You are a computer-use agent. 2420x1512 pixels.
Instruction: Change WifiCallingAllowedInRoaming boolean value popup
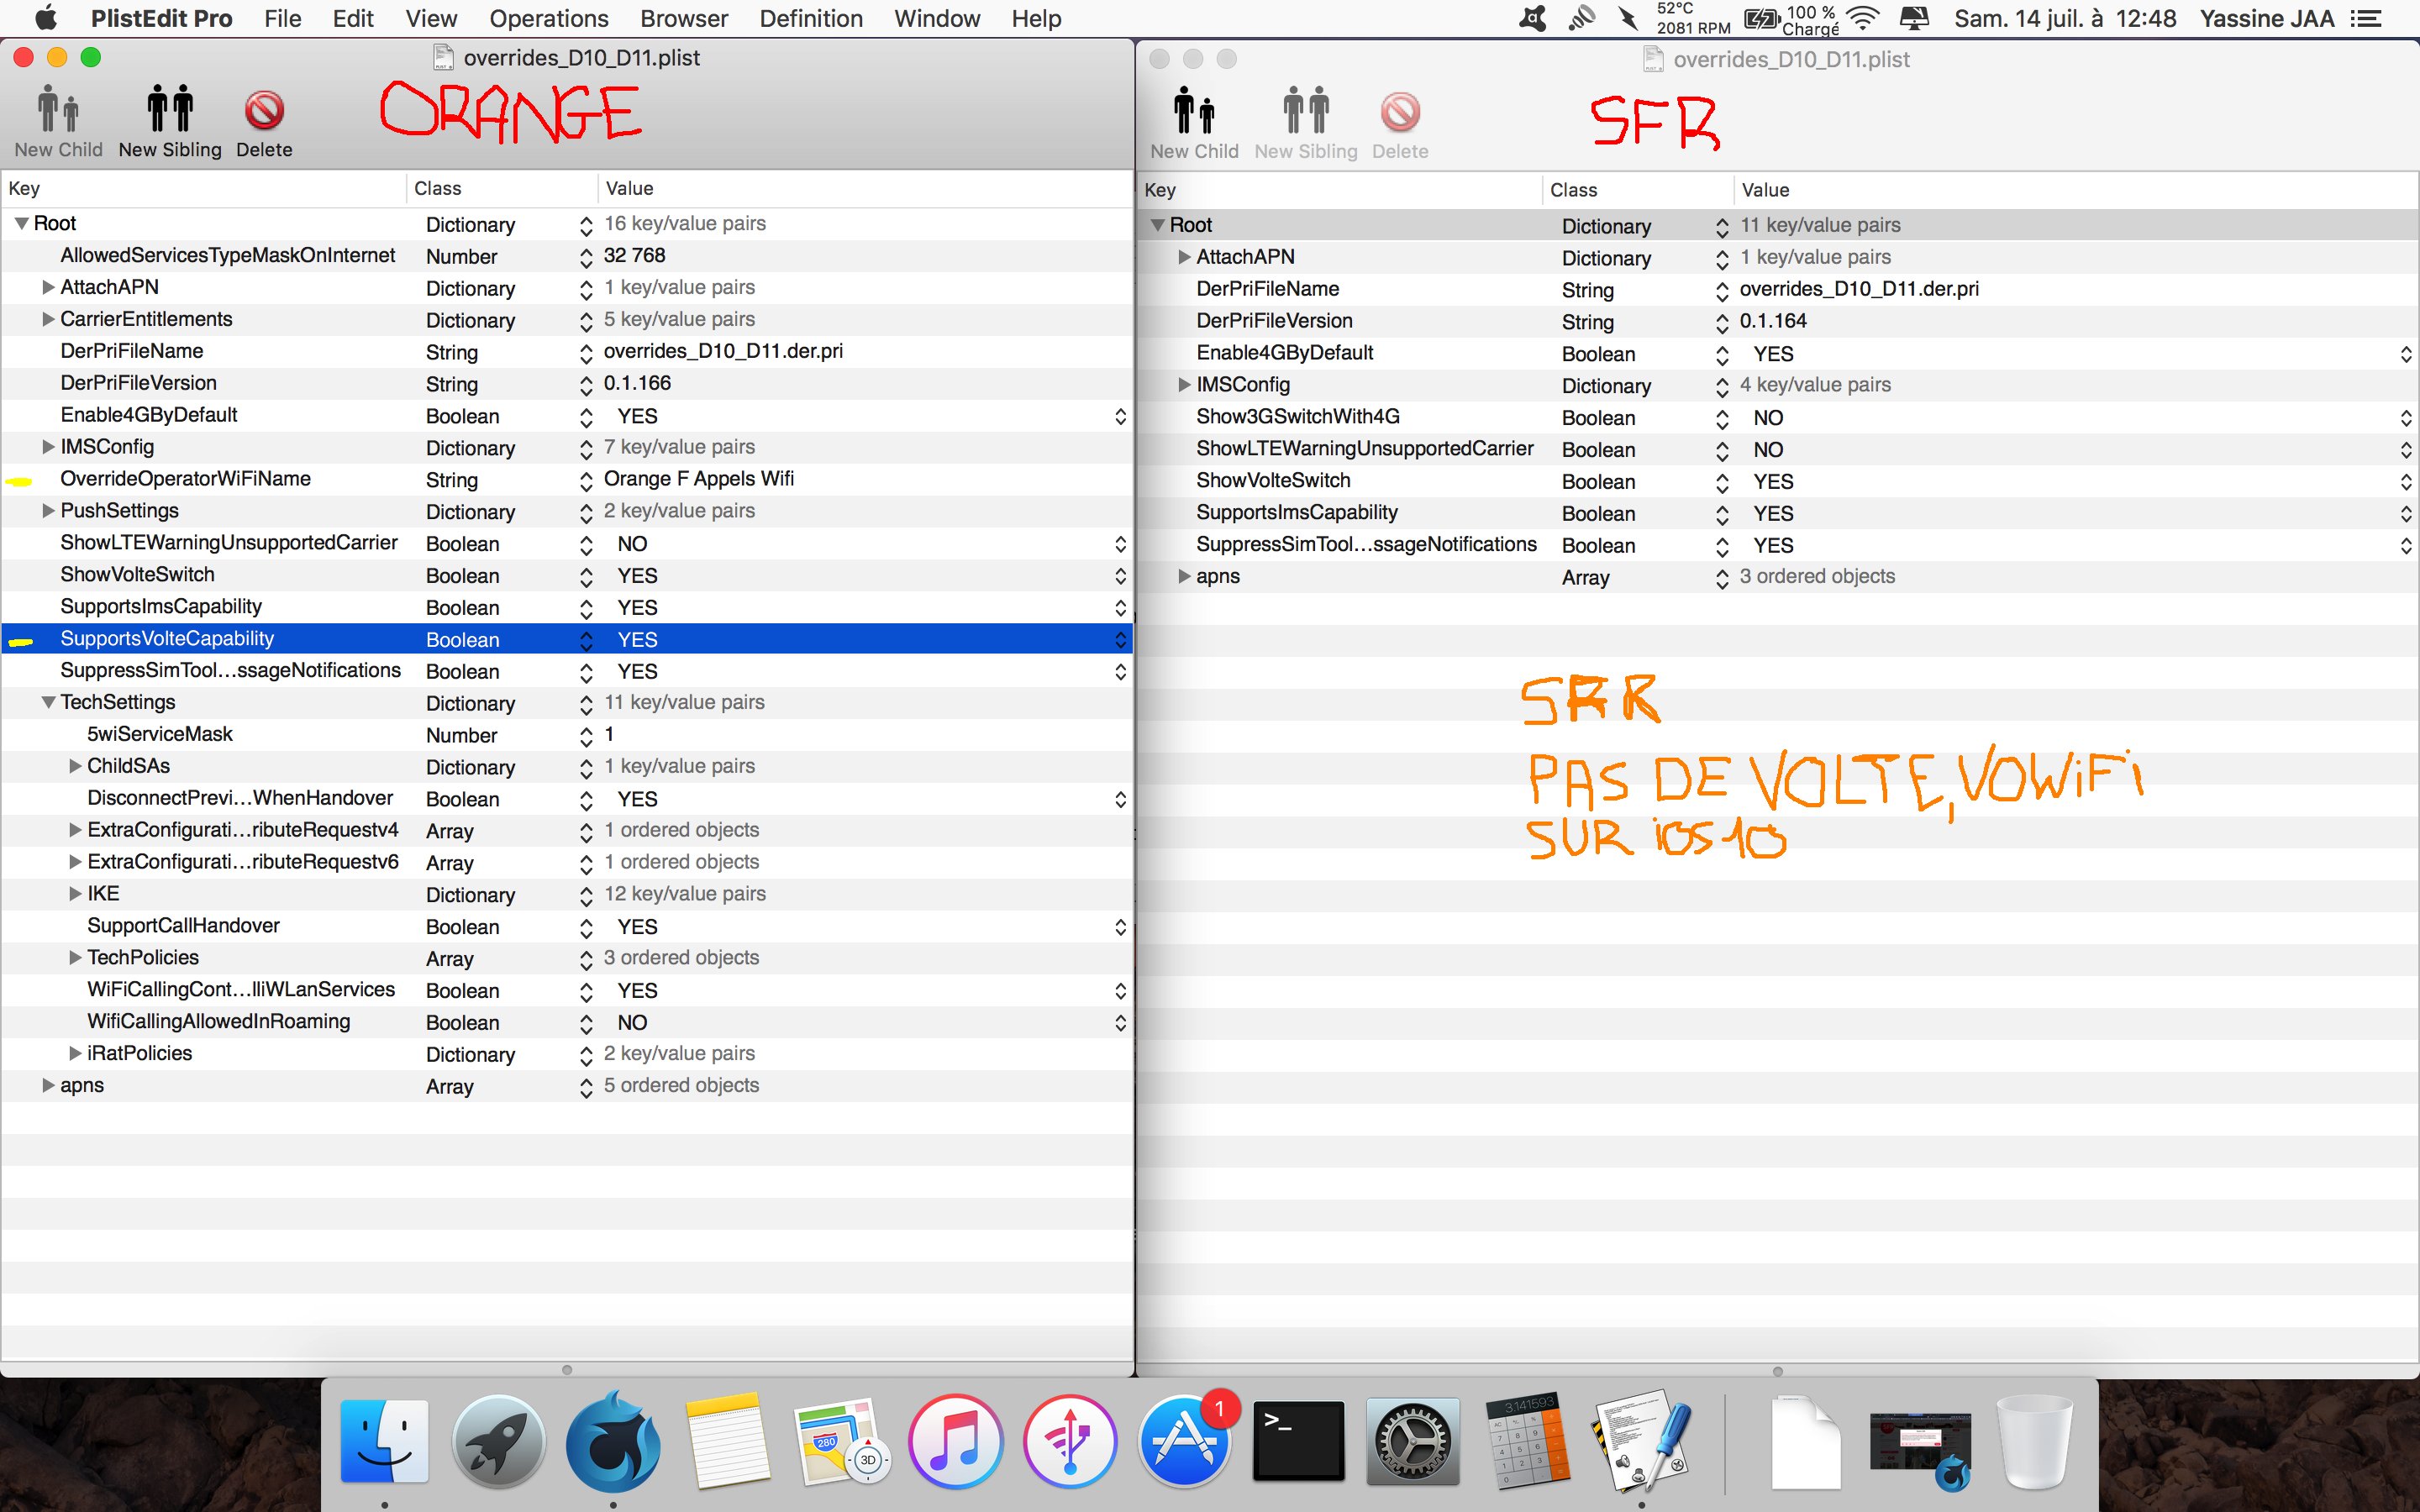pyautogui.click(x=1120, y=1023)
